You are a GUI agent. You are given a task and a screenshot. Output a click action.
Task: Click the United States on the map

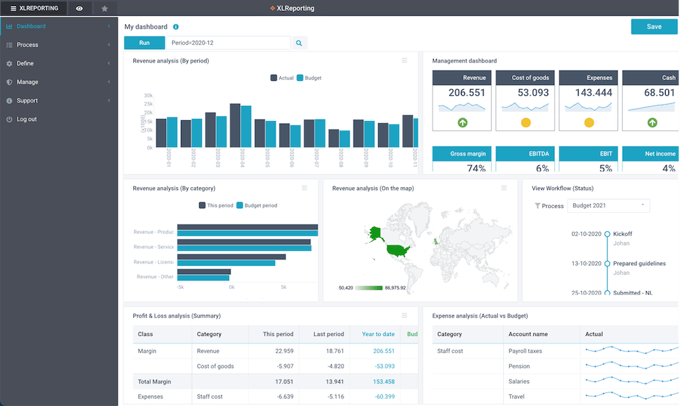[398, 250]
